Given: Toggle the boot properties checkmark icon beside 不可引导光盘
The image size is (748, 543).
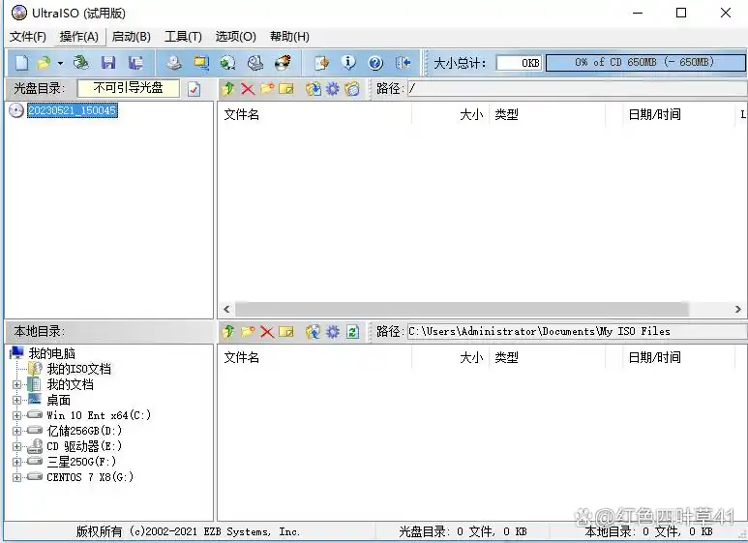Looking at the screenshot, I should [194, 89].
